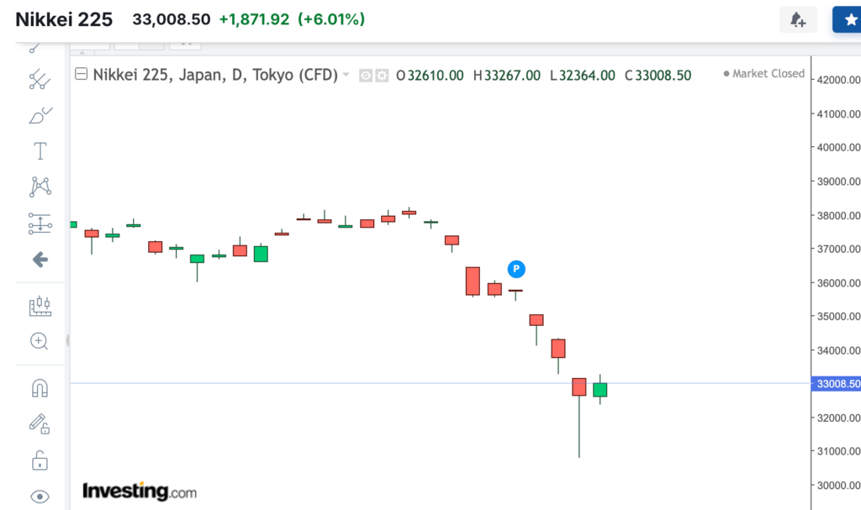Click the back arrow icon
861x510 pixels.
click(x=40, y=260)
